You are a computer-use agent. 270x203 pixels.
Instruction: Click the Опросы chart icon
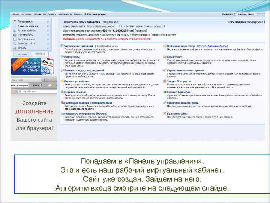pyautogui.click(x=15, y=48)
